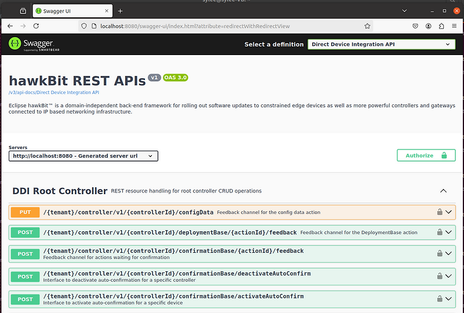Image resolution: width=464 pixels, height=313 pixels.
Task: Click the Swagger logo in header
Action: 29,44
